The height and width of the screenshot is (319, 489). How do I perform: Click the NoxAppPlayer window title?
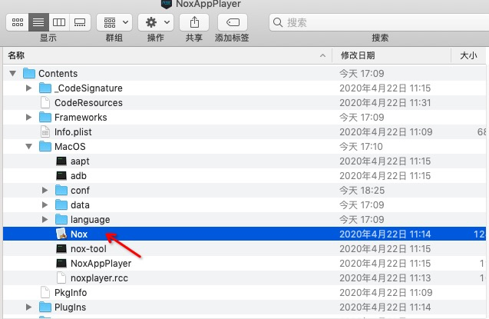point(208,4)
